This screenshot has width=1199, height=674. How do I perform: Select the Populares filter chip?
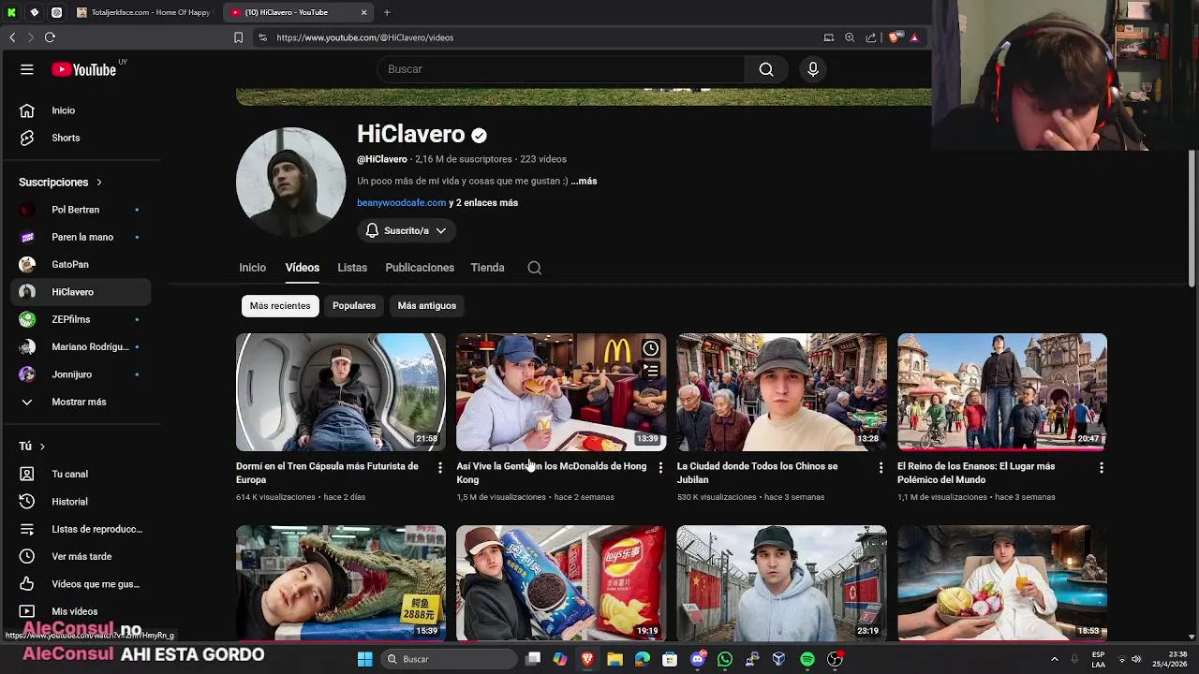pos(354,306)
